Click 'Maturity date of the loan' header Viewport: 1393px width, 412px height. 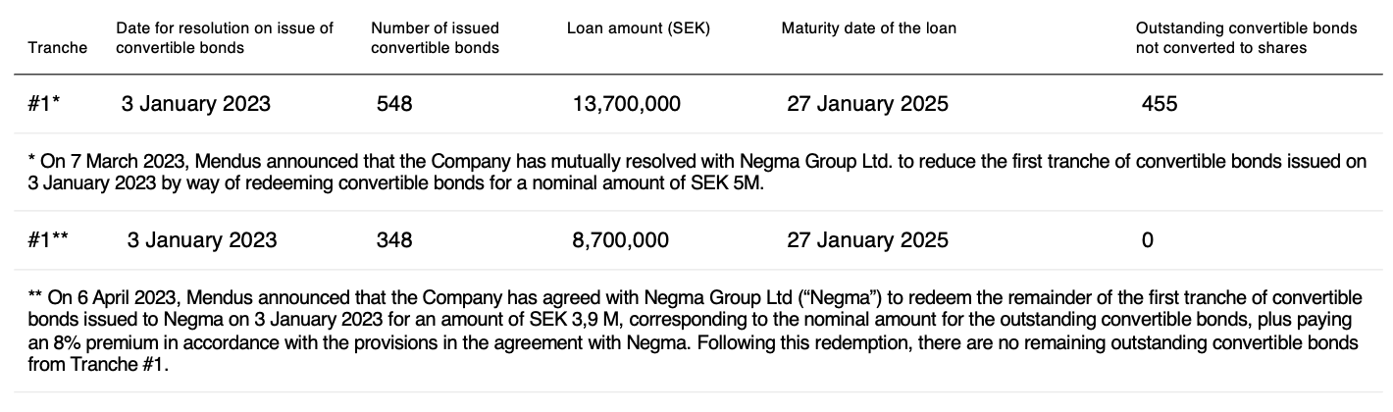868,28
